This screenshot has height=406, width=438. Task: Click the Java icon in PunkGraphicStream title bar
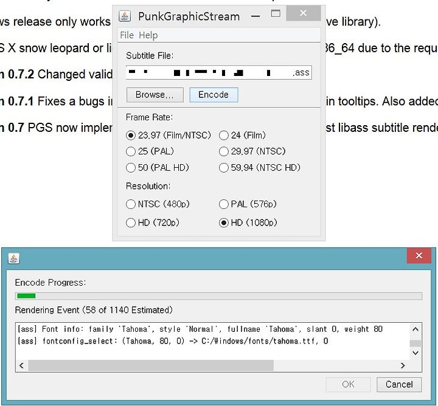point(125,16)
